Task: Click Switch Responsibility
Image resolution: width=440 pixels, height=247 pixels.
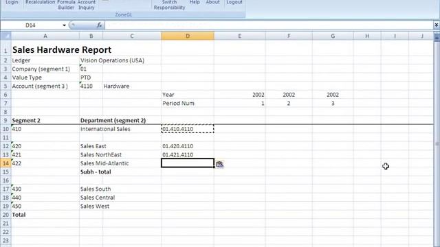Action: 169,5
